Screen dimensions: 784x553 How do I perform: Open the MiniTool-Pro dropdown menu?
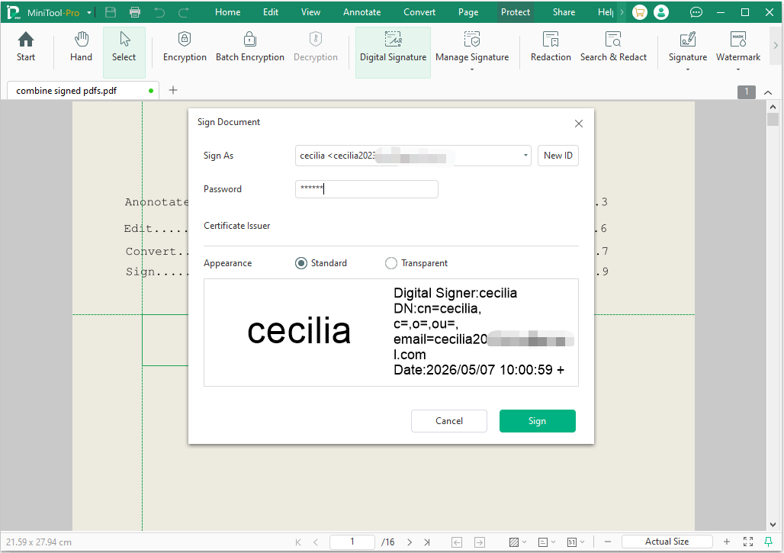(x=89, y=12)
